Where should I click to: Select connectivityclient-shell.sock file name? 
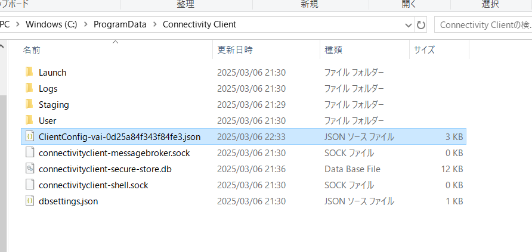(x=94, y=185)
